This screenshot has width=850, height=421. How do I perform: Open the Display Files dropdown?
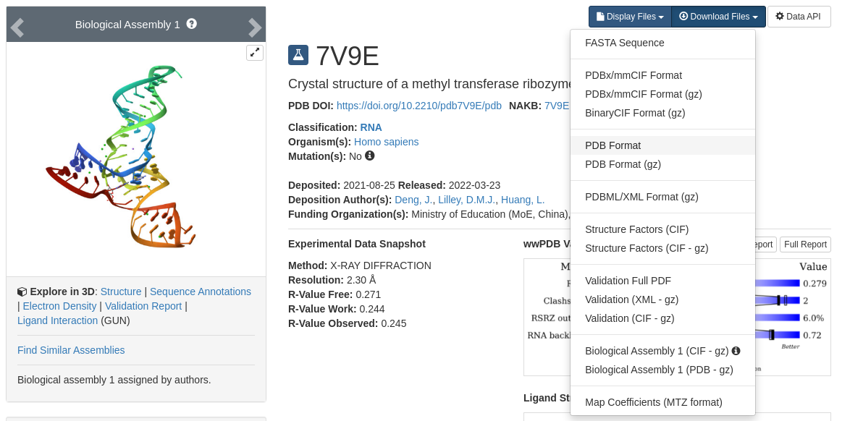(x=629, y=17)
